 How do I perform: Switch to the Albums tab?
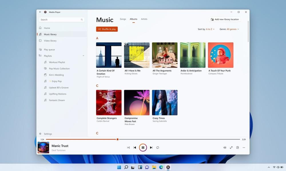(x=134, y=19)
